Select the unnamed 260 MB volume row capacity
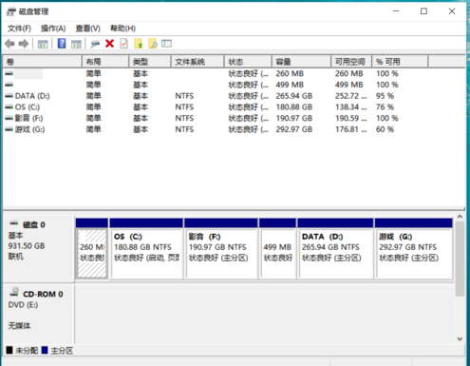 click(290, 74)
